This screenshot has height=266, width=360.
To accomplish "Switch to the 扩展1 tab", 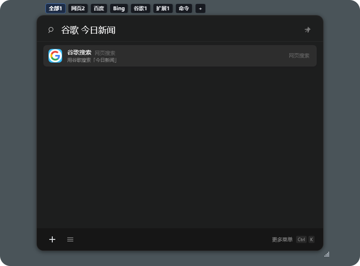I will [163, 8].
